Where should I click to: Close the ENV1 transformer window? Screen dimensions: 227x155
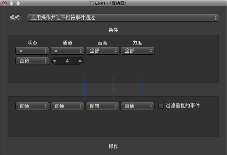pos(5,3)
